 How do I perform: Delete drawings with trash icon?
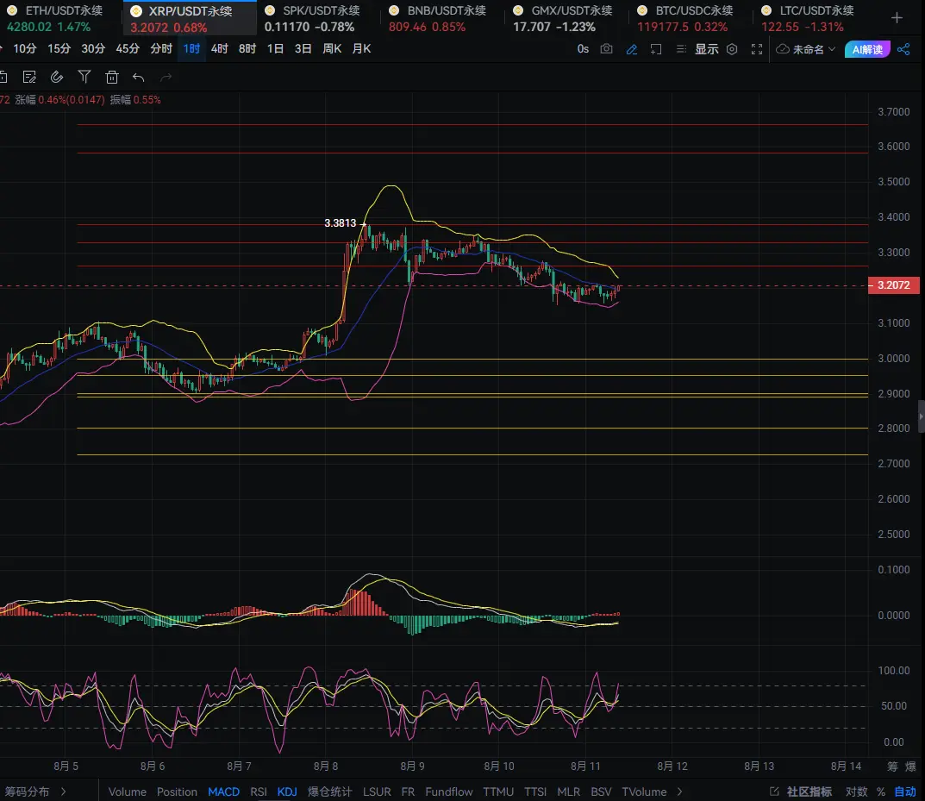(x=111, y=77)
